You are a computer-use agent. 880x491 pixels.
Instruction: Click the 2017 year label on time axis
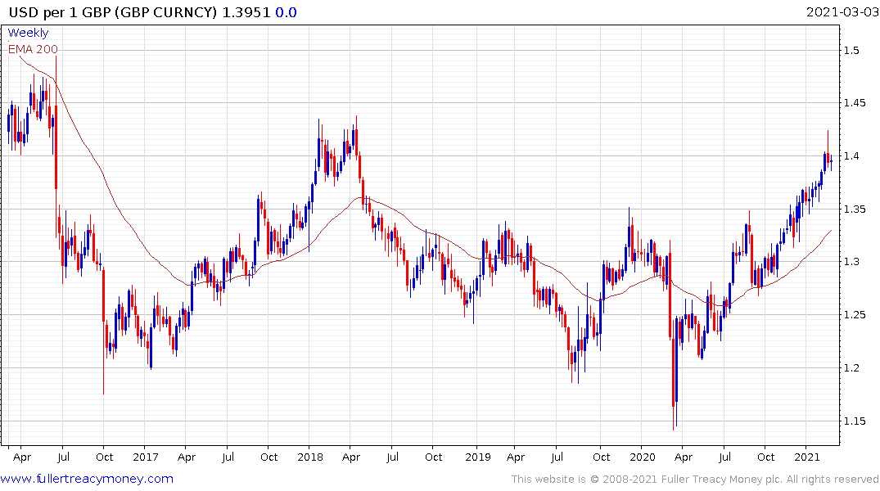pyautogui.click(x=146, y=457)
